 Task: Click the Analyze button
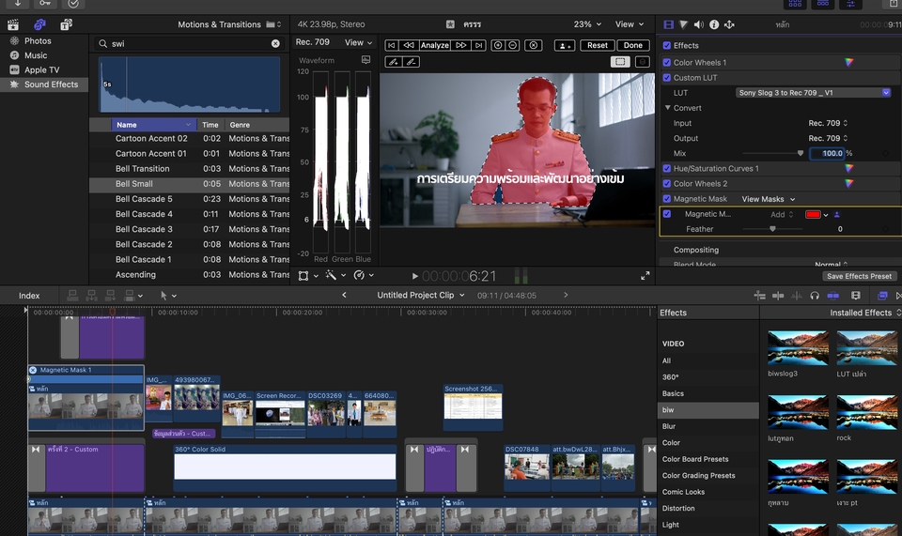[x=434, y=45]
